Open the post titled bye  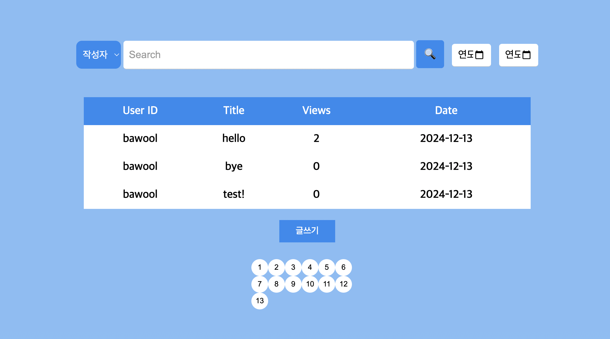tap(233, 166)
